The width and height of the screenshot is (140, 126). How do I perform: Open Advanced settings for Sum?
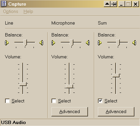(116, 112)
